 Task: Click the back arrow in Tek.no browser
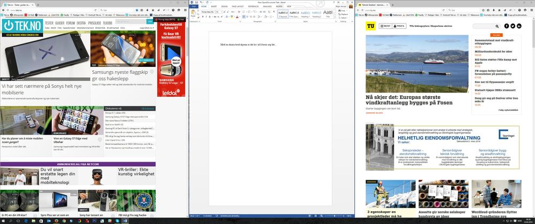coord(3,10)
